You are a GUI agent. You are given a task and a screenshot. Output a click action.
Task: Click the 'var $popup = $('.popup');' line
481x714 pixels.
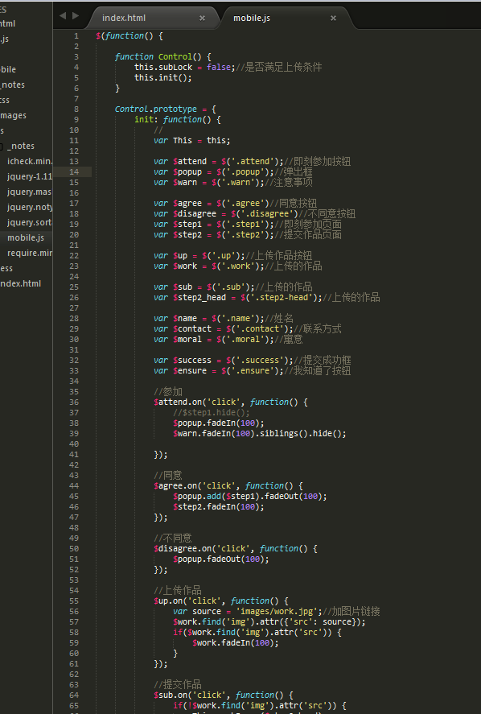coord(233,172)
